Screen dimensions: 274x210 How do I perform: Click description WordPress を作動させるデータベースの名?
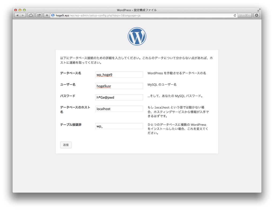177,73
